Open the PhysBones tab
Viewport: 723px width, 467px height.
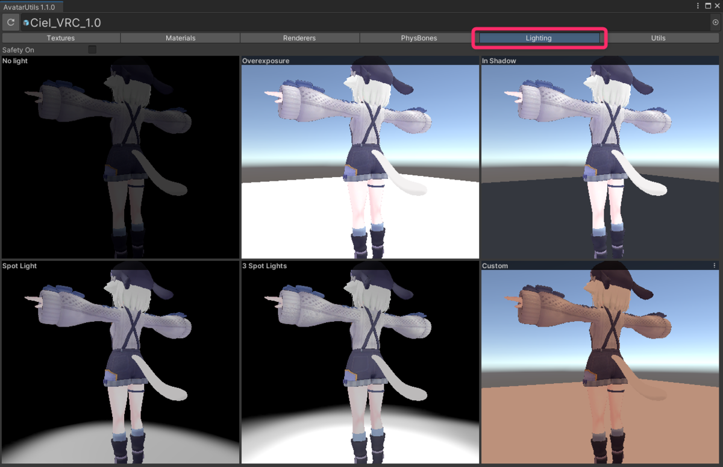[418, 38]
